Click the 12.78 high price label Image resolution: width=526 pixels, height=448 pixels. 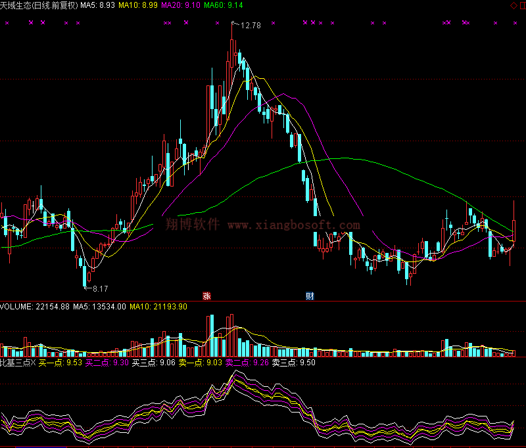[x=251, y=26]
